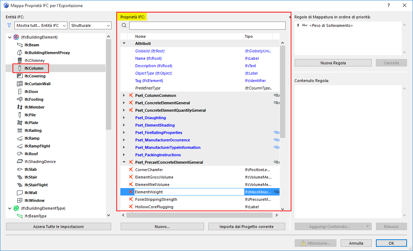This screenshot has width=413, height=251.
Task: Select the IfcRoof icon
Action: [20, 154]
